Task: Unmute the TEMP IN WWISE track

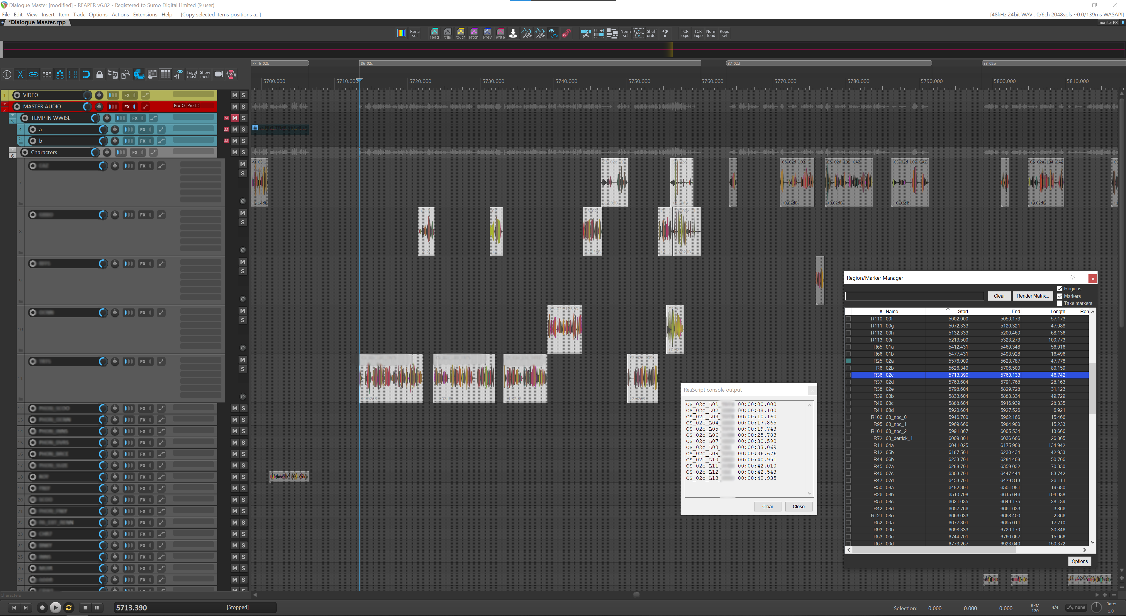Action: coord(235,118)
